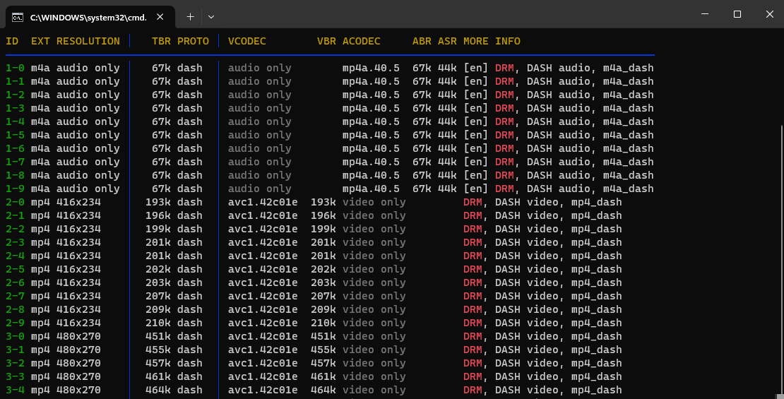The image size is (784, 399).
Task: Click the MORE INFO column header
Action: (492, 41)
